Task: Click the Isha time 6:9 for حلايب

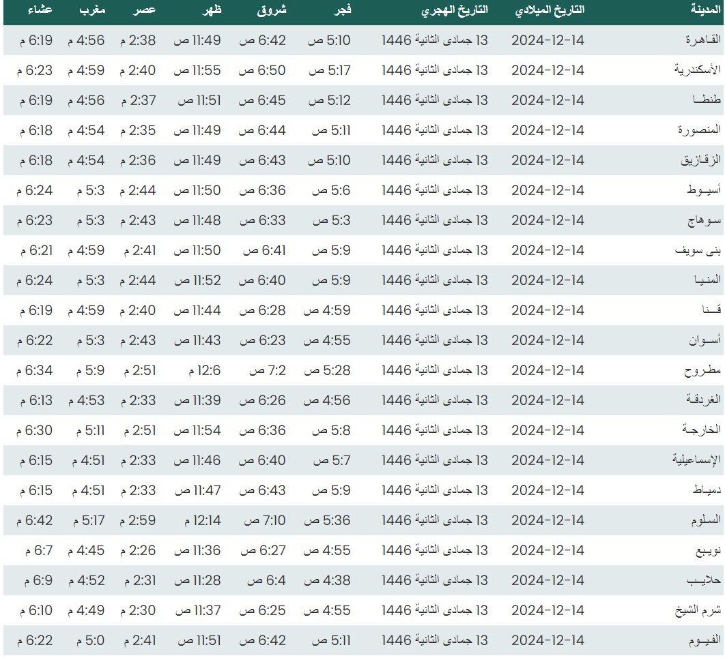Action: coord(35,580)
